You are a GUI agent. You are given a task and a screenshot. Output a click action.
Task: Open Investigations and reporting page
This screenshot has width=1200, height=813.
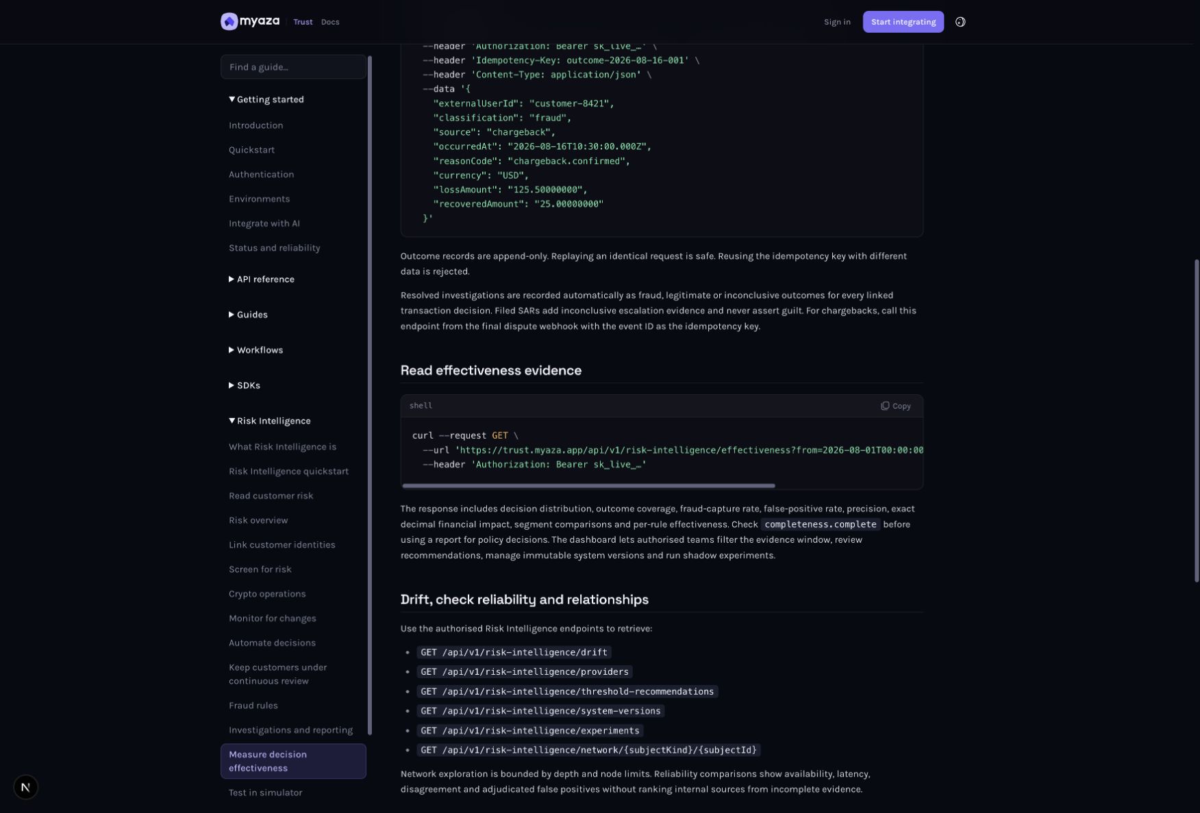point(290,730)
